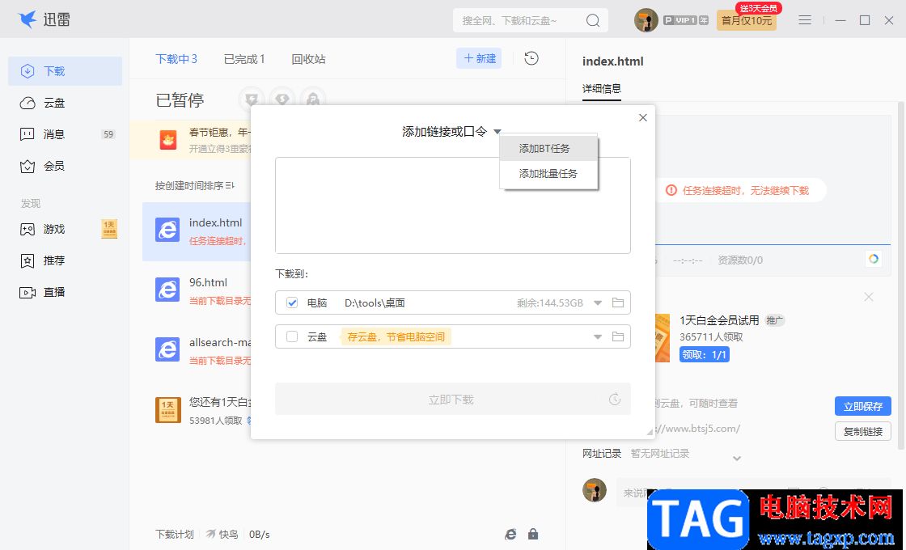The height and width of the screenshot is (550, 906).
Task: Click the search box 搜全网、下载和云盘
Action: (x=531, y=21)
